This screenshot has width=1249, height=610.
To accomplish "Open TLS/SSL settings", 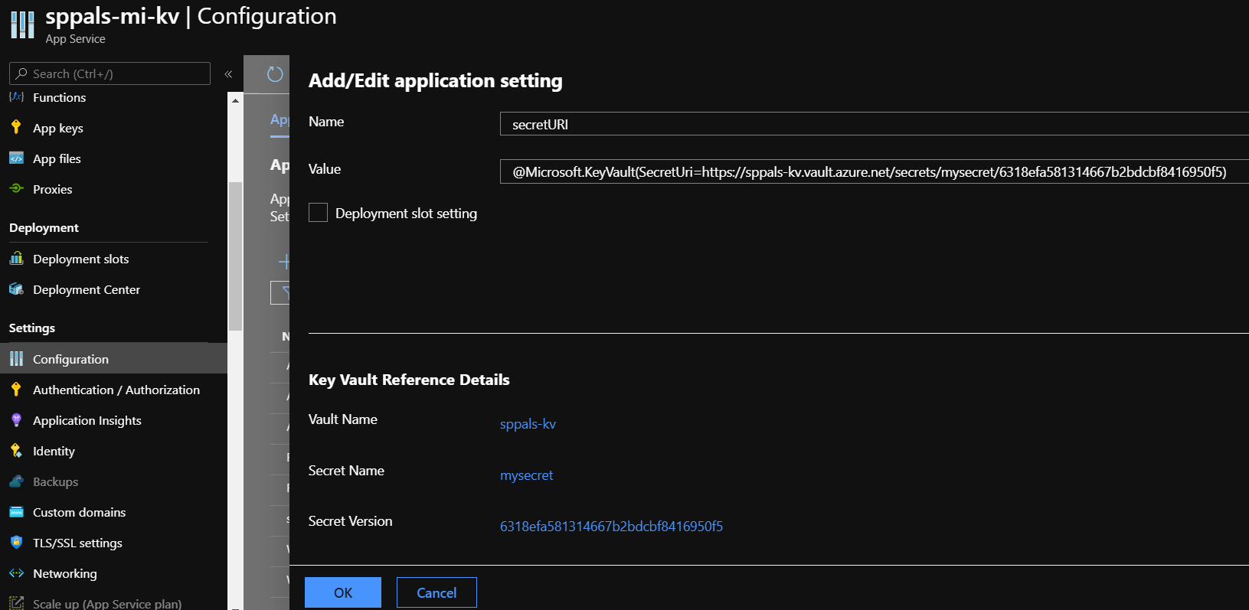I will tap(77, 543).
